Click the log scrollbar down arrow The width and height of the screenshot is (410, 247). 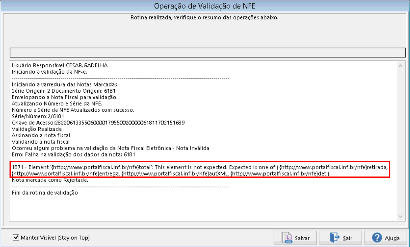coord(400,217)
